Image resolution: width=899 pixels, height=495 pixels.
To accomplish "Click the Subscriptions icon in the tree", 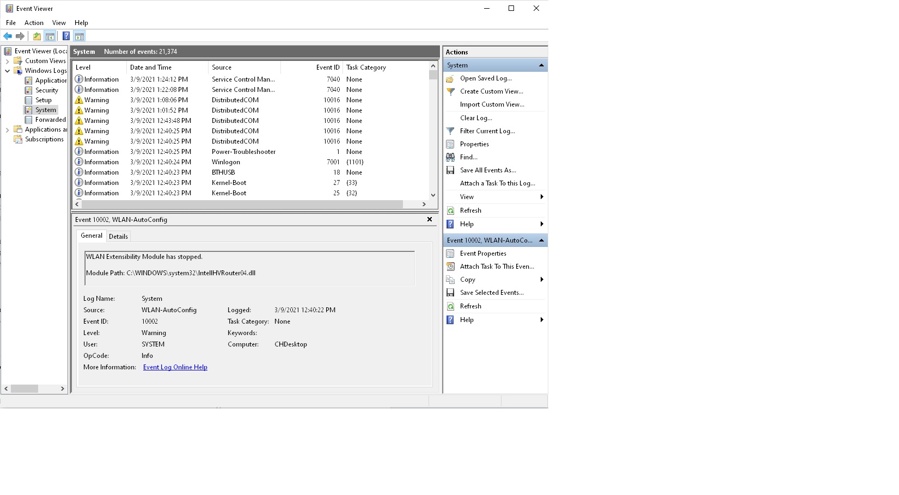I will (x=18, y=139).
